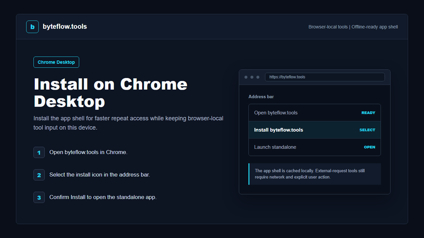Click 'Select the install icon' step text
424x238 pixels.
coord(100,175)
